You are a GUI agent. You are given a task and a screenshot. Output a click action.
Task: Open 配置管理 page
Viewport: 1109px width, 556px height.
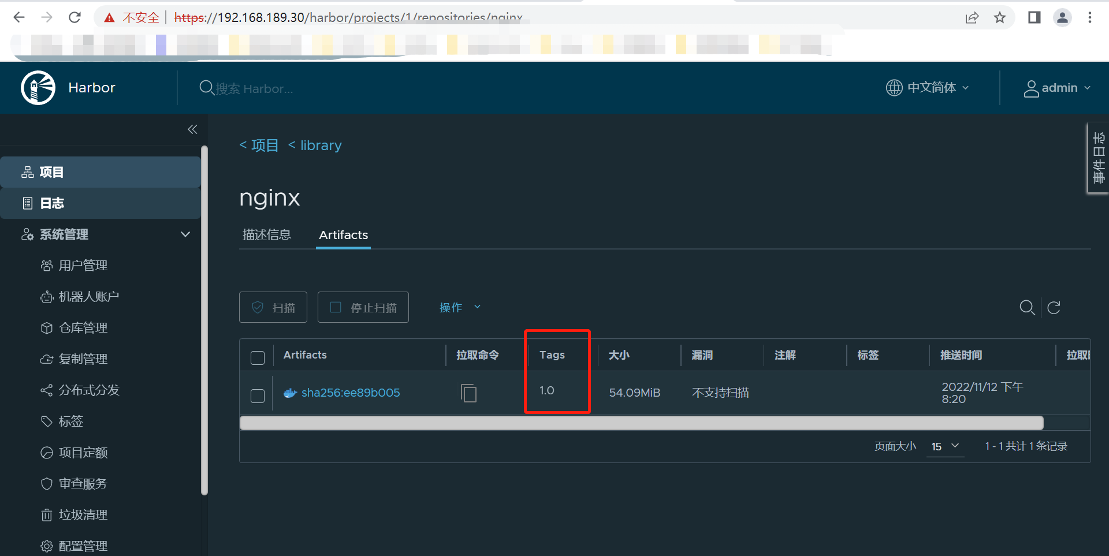click(83, 546)
